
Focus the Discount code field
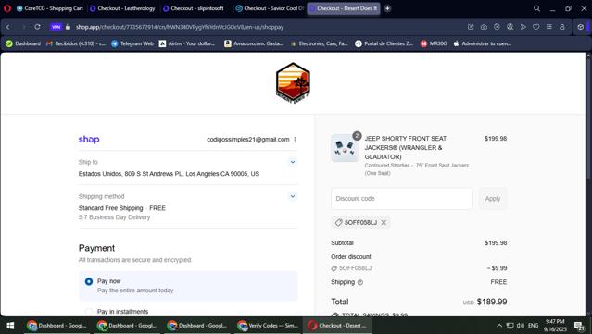[402, 199]
